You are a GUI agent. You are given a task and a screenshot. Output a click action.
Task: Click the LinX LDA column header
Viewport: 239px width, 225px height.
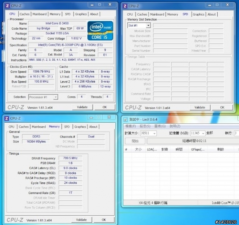point(152,150)
